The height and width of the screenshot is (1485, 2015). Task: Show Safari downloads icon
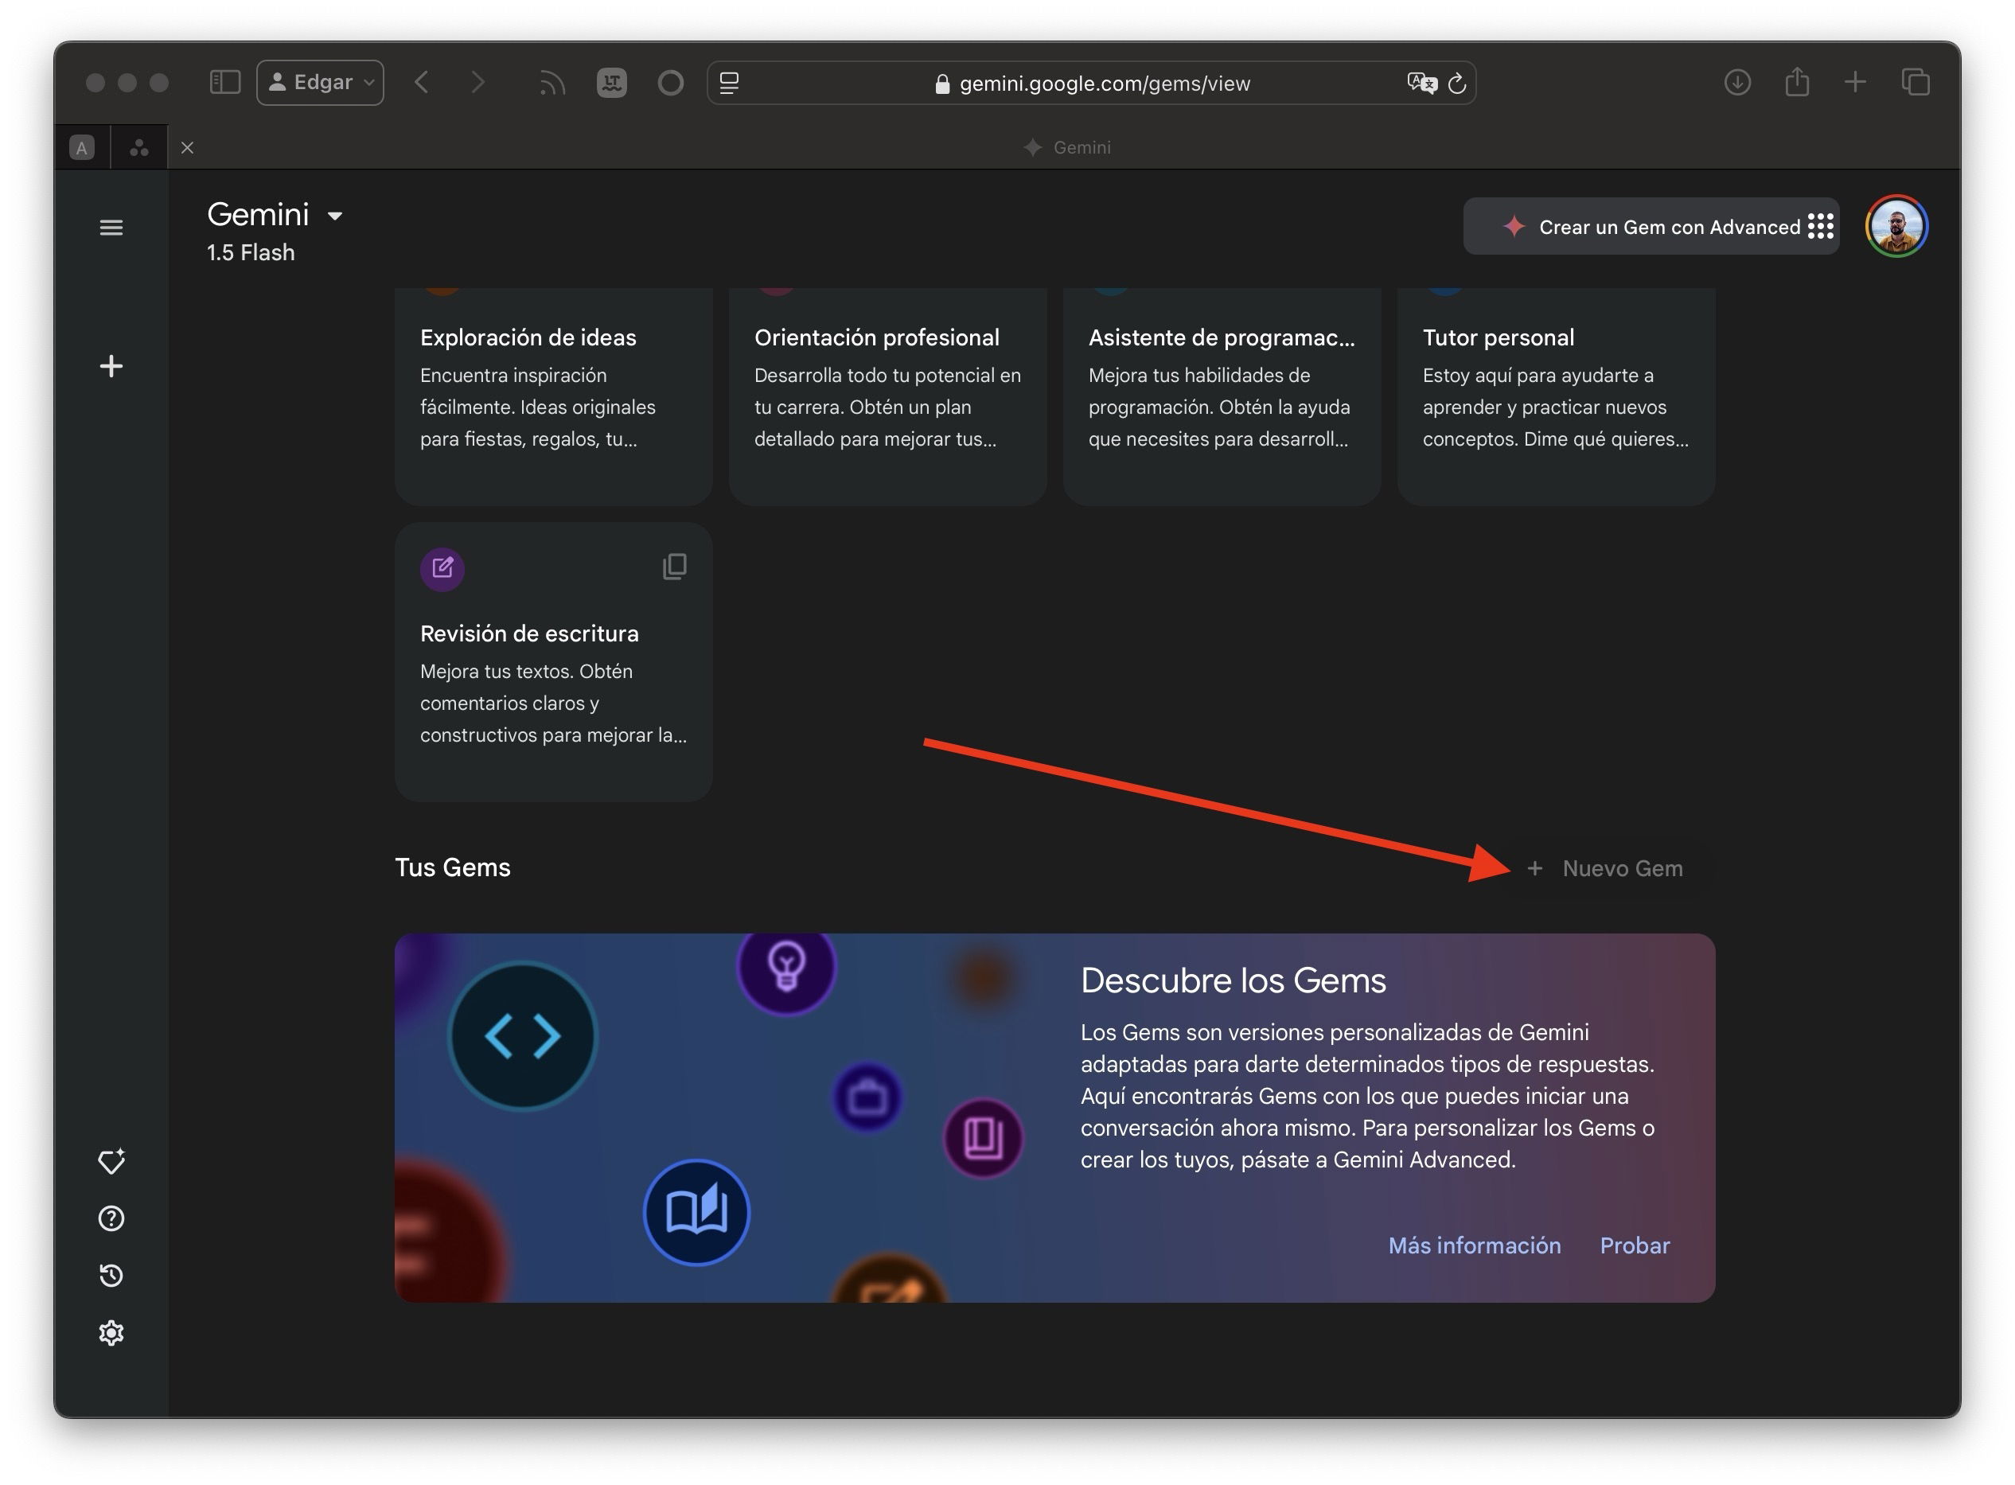point(1737,83)
